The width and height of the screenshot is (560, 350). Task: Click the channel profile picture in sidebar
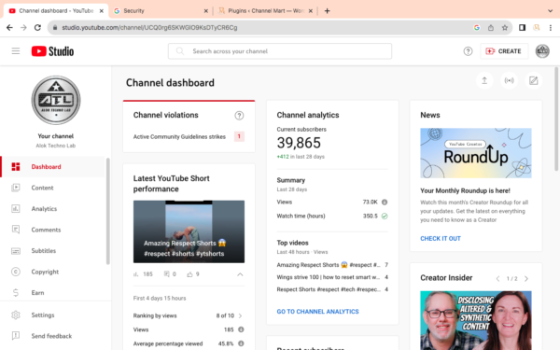(56, 100)
